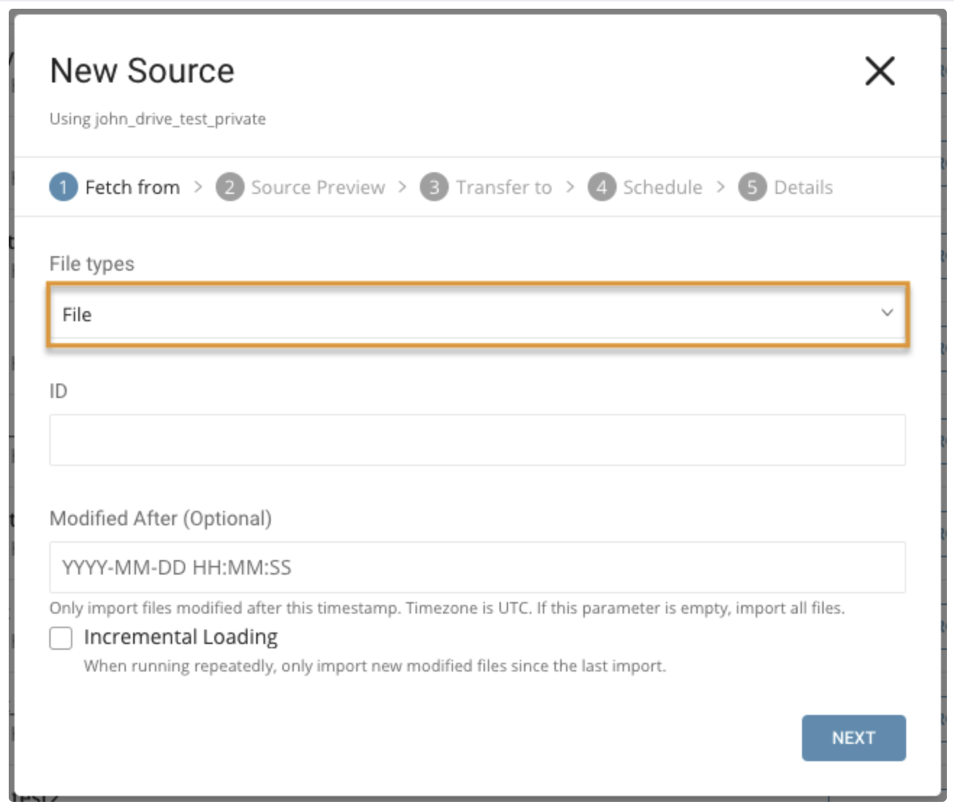954x809 pixels.
Task: Click the step 2 number circle
Action: [x=229, y=187]
